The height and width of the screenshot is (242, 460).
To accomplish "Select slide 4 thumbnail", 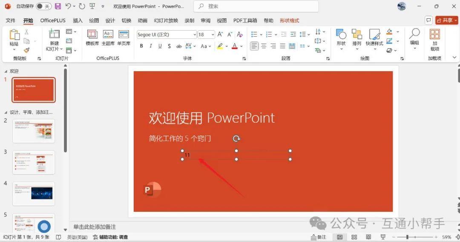I will point(34,194).
